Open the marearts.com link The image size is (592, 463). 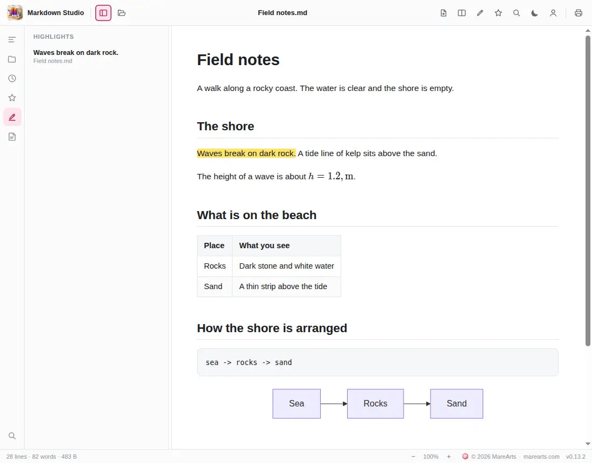click(541, 457)
